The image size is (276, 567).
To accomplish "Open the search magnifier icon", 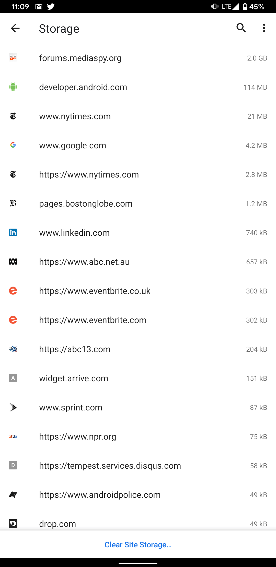I will pyautogui.click(x=241, y=28).
